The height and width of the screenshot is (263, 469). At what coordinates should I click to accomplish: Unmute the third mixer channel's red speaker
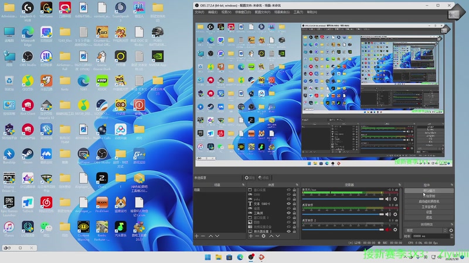388,229
